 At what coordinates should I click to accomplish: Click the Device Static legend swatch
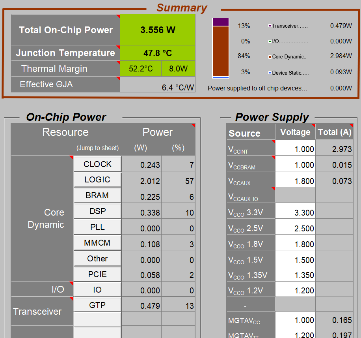tap(270, 73)
